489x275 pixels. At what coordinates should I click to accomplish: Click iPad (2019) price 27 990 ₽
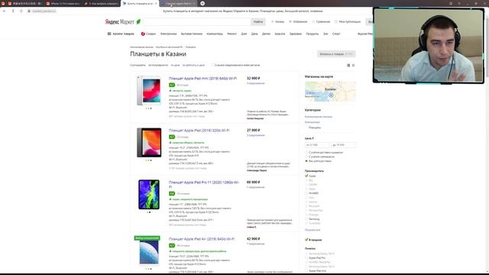click(253, 130)
